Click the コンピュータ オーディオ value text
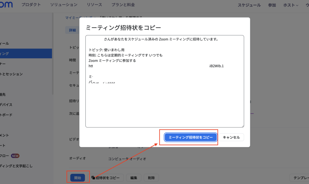 [127, 159]
